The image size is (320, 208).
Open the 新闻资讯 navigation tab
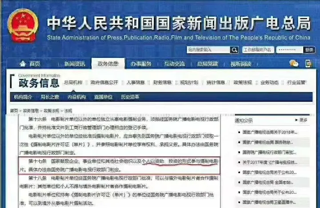pyautogui.click(x=75, y=64)
